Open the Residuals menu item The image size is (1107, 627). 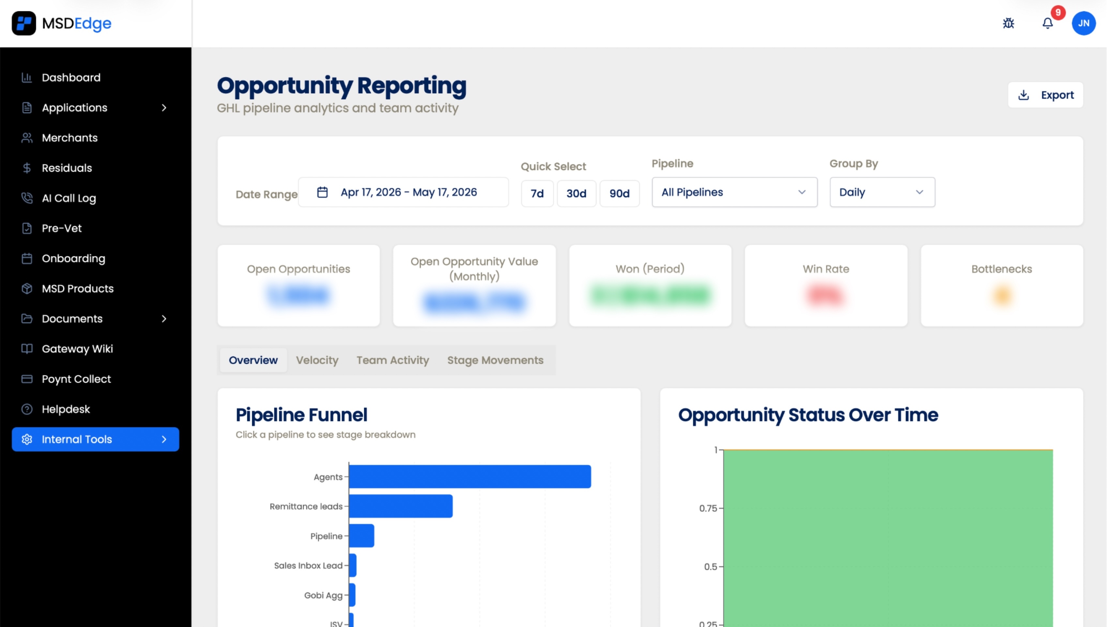[95, 168]
